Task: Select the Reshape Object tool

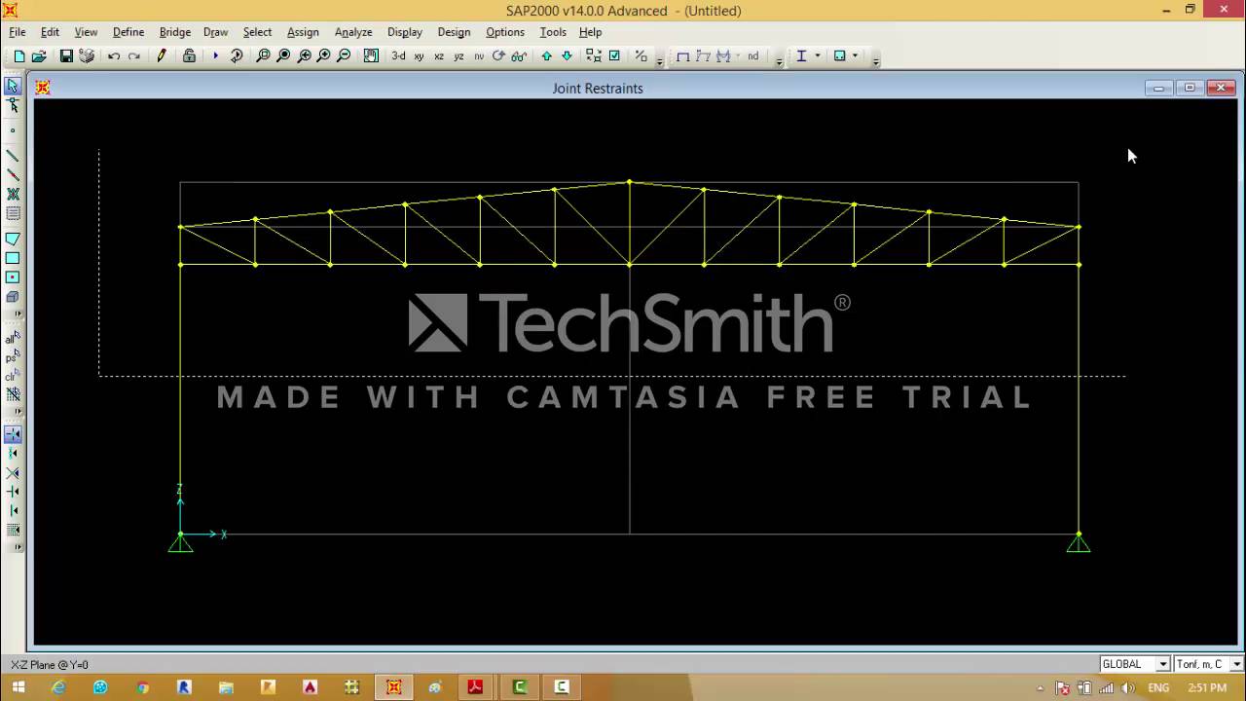Action: point(13,105)
